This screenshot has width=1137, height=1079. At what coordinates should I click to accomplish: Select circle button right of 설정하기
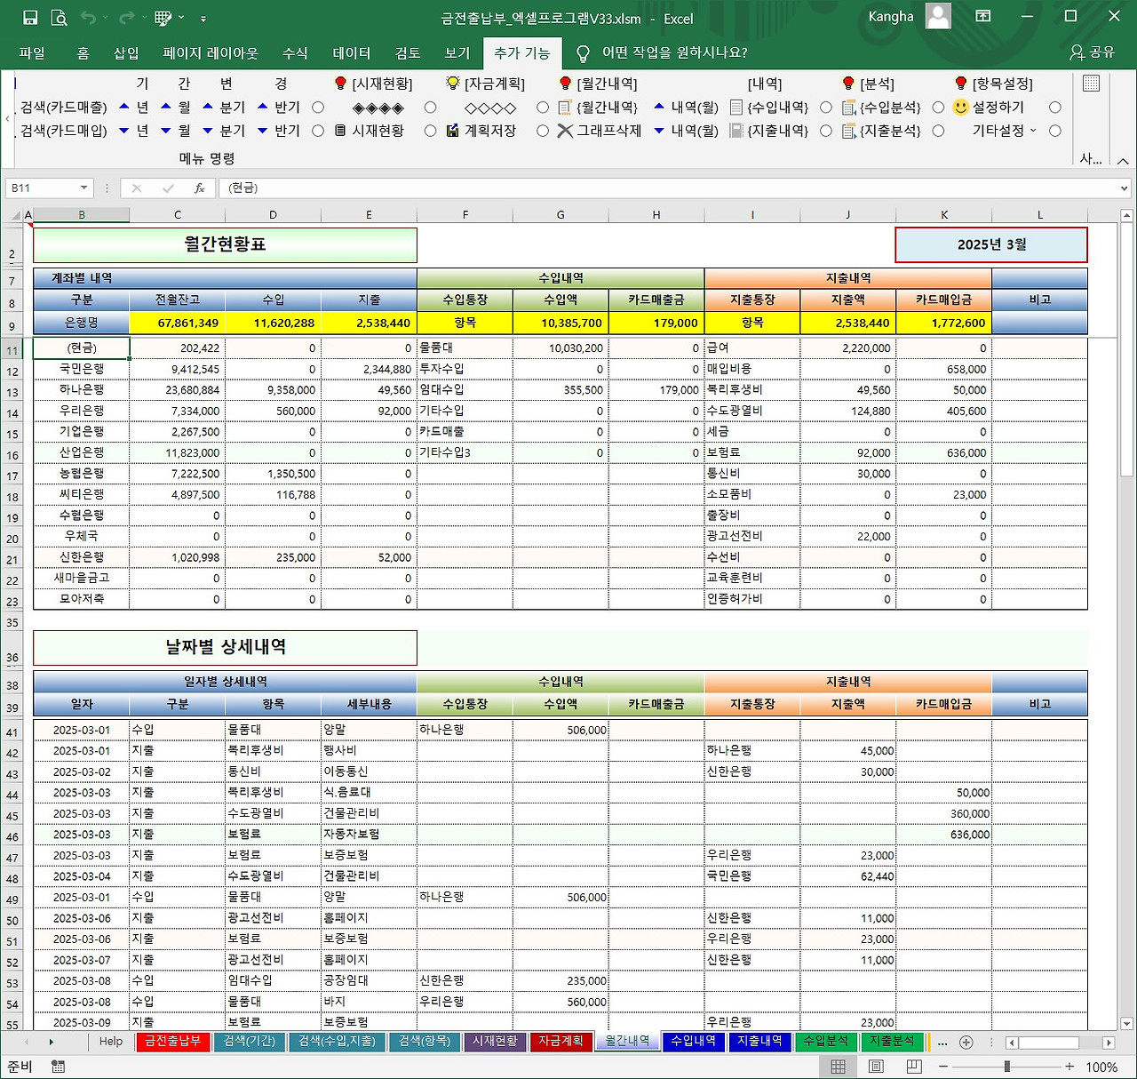click(1055, 108)
